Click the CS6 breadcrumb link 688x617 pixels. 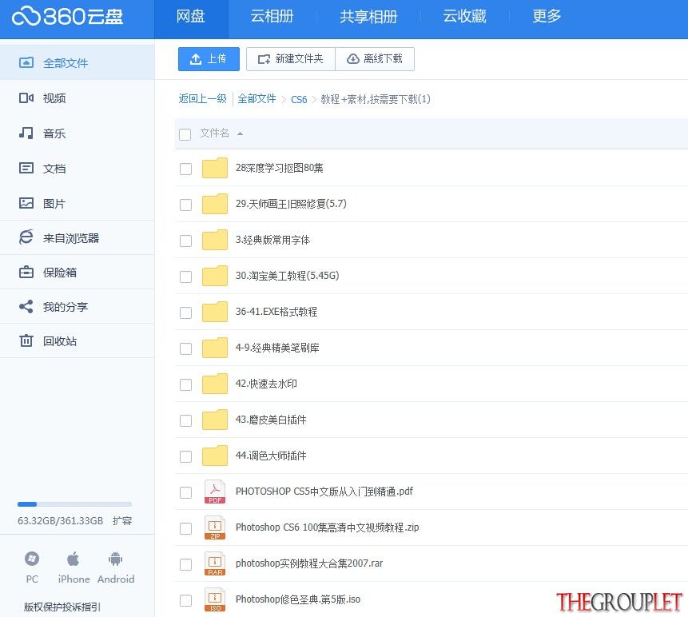[299, 100]
